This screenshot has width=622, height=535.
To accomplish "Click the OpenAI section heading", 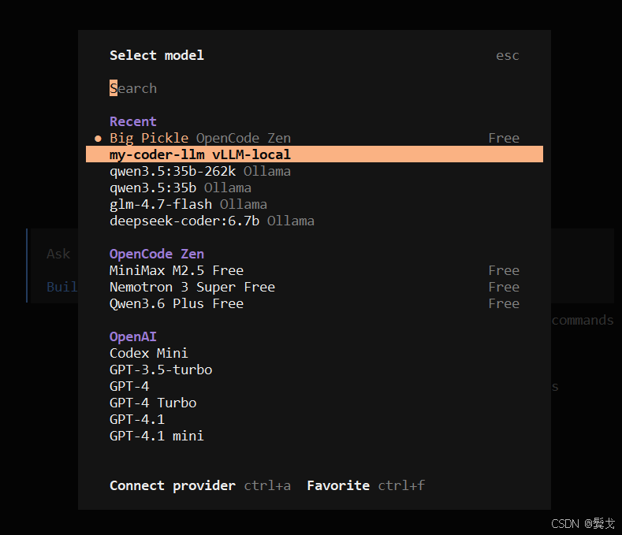I will point(133,336).
